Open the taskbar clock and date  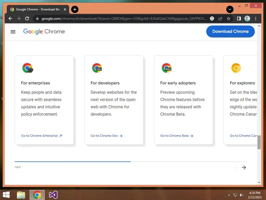tap(255, 195)
